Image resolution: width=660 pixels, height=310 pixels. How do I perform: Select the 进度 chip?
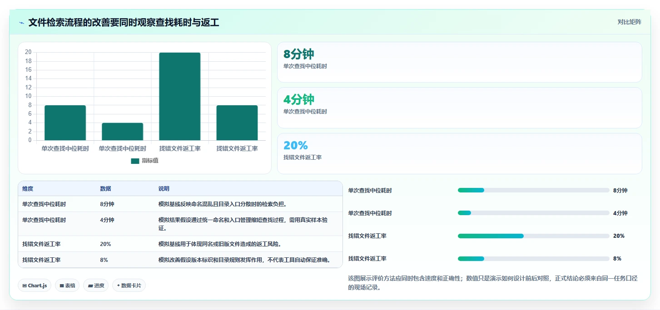(x=96, y=285)
